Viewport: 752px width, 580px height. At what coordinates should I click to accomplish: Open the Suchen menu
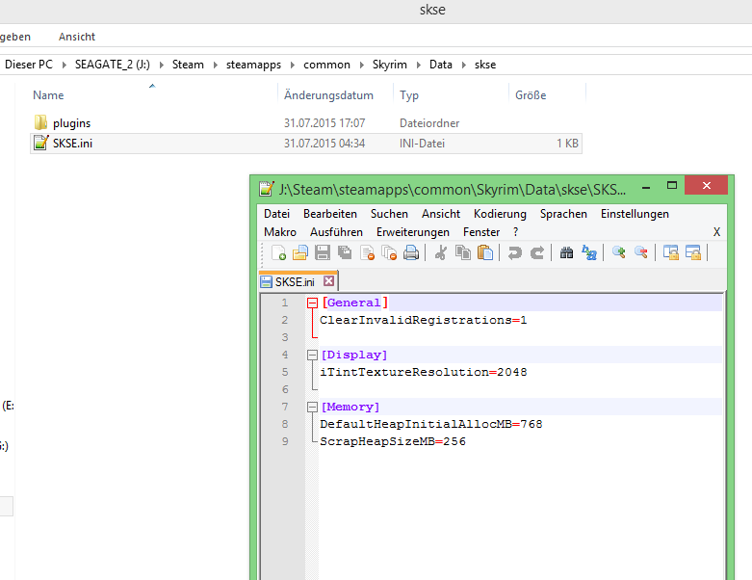(x=389, y=214)
